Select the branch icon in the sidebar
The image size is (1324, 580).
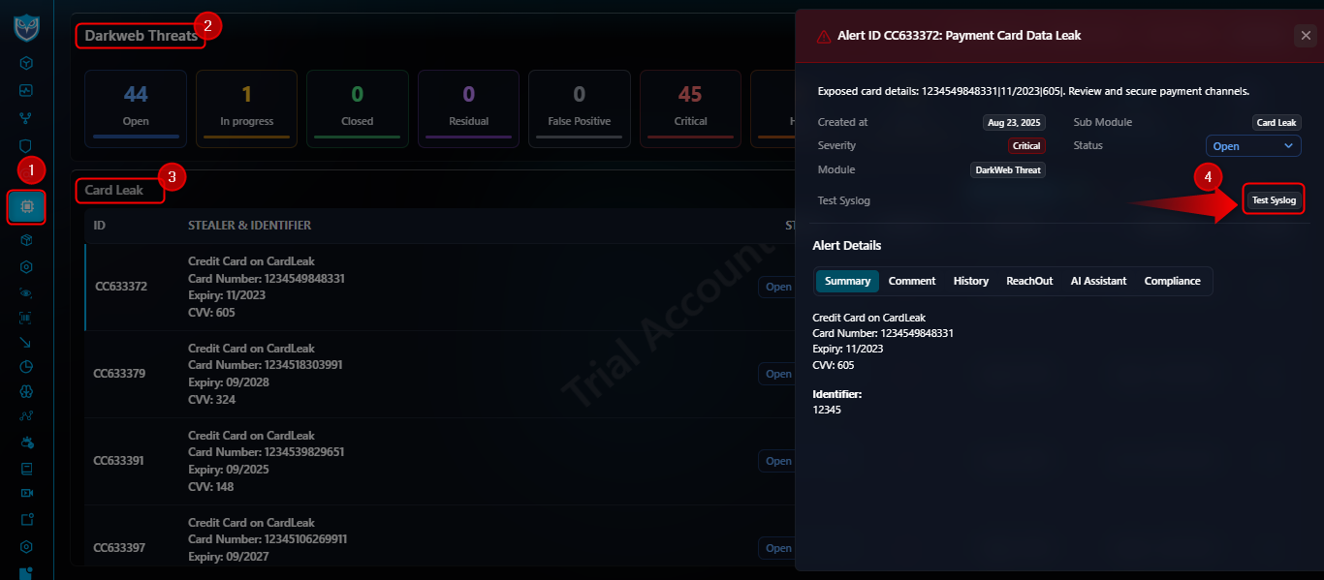pos(26,118)
